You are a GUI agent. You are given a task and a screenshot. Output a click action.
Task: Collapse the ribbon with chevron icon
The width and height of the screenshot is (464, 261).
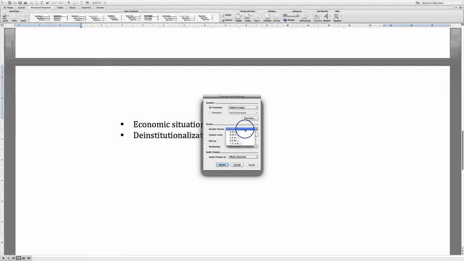pos(456,8)
